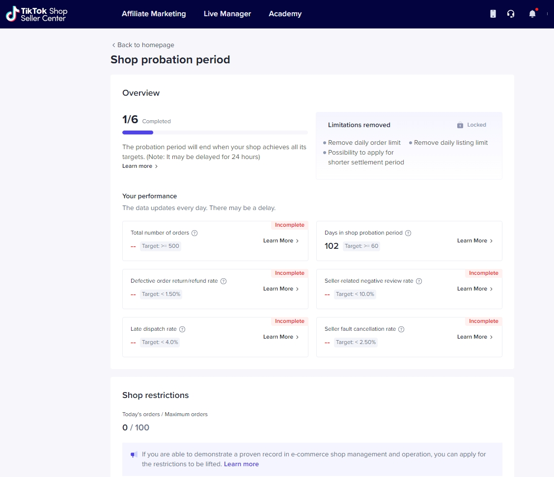Image resolution: width=554 pixels, height=477 pixels.
Task: Open Affiliate Marketing in the top navigation
Action: pyautogui.click(x=154, y=14)
